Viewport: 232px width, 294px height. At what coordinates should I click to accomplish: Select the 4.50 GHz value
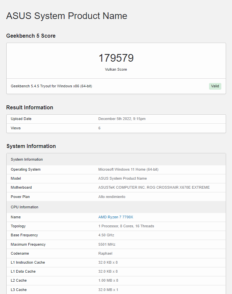point(106,235)
